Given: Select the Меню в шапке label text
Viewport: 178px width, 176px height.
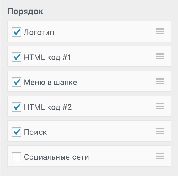Looking at the screenshot, I should (50, 82).
